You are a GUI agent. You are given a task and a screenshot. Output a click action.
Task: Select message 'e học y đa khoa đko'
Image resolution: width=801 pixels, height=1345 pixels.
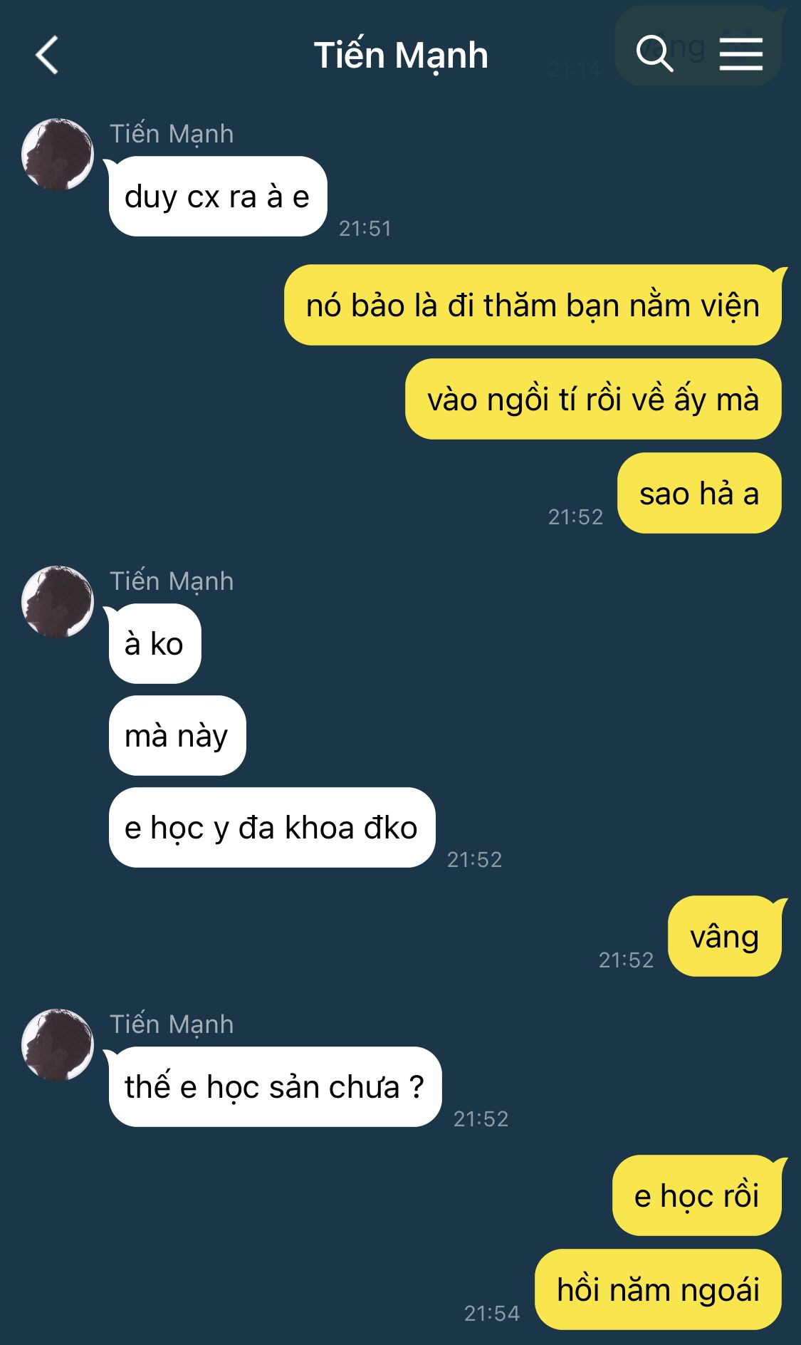coord(271,828)
